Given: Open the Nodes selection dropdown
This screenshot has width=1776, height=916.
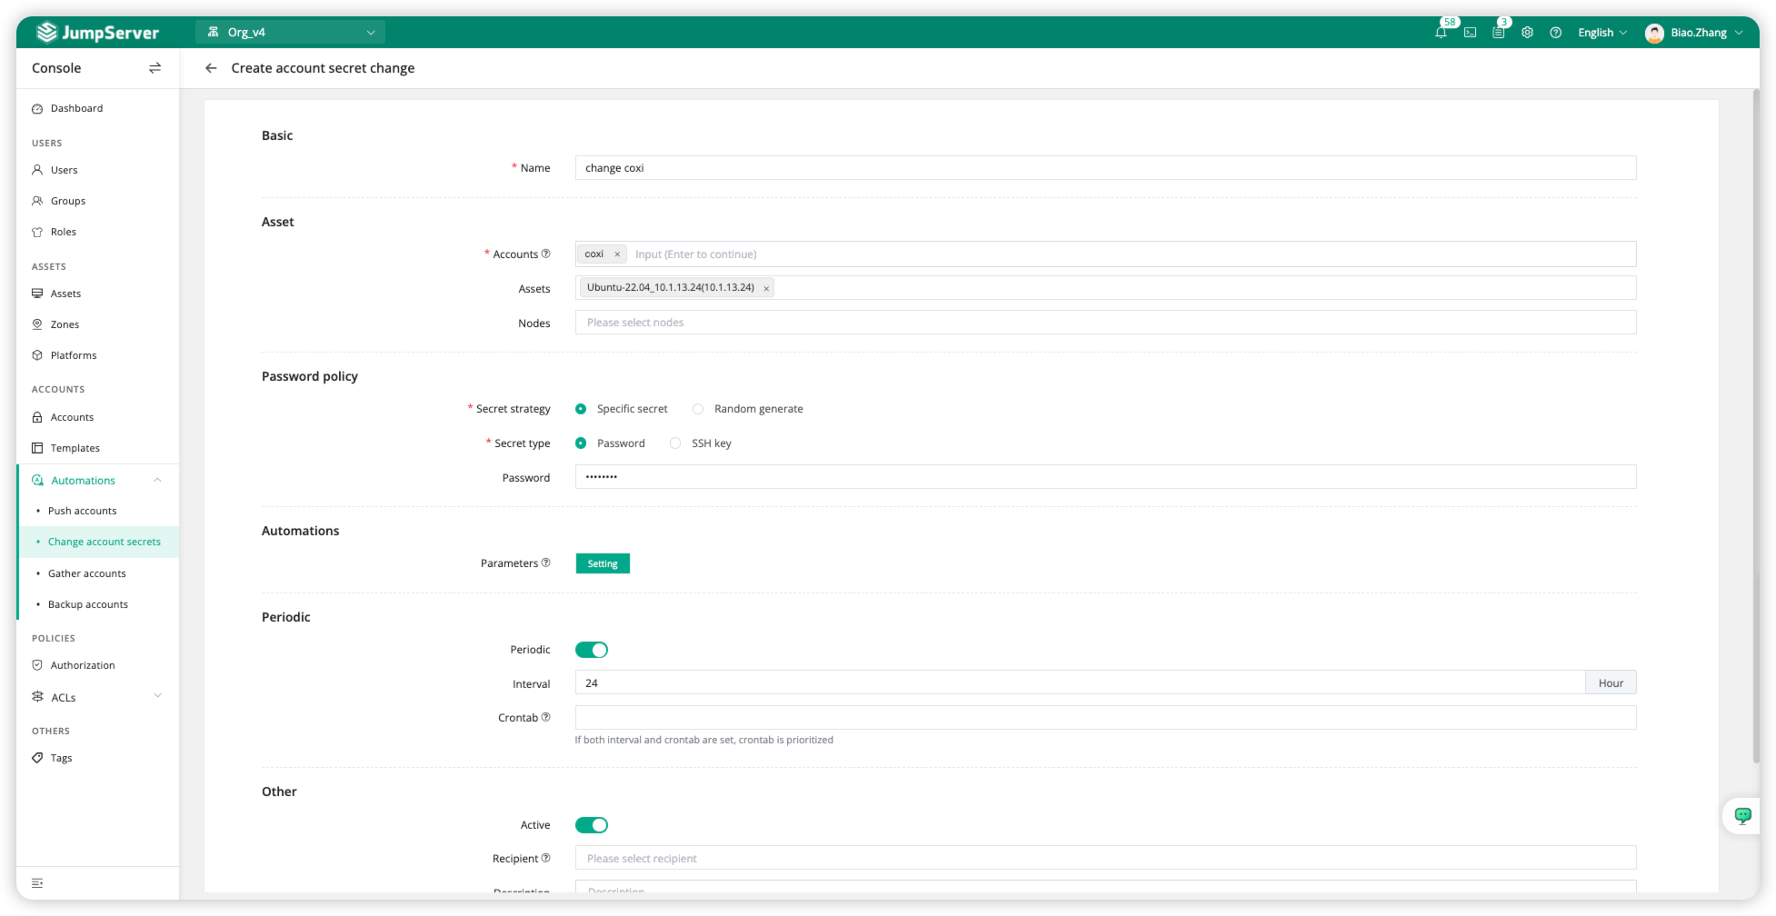Looking at the screenshot, I should [x=1105, y=323].
